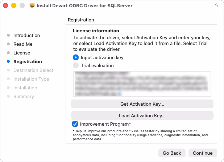The image size is (224, 162).
Task: Close the installer window with the red button
Action: point(5,5)
